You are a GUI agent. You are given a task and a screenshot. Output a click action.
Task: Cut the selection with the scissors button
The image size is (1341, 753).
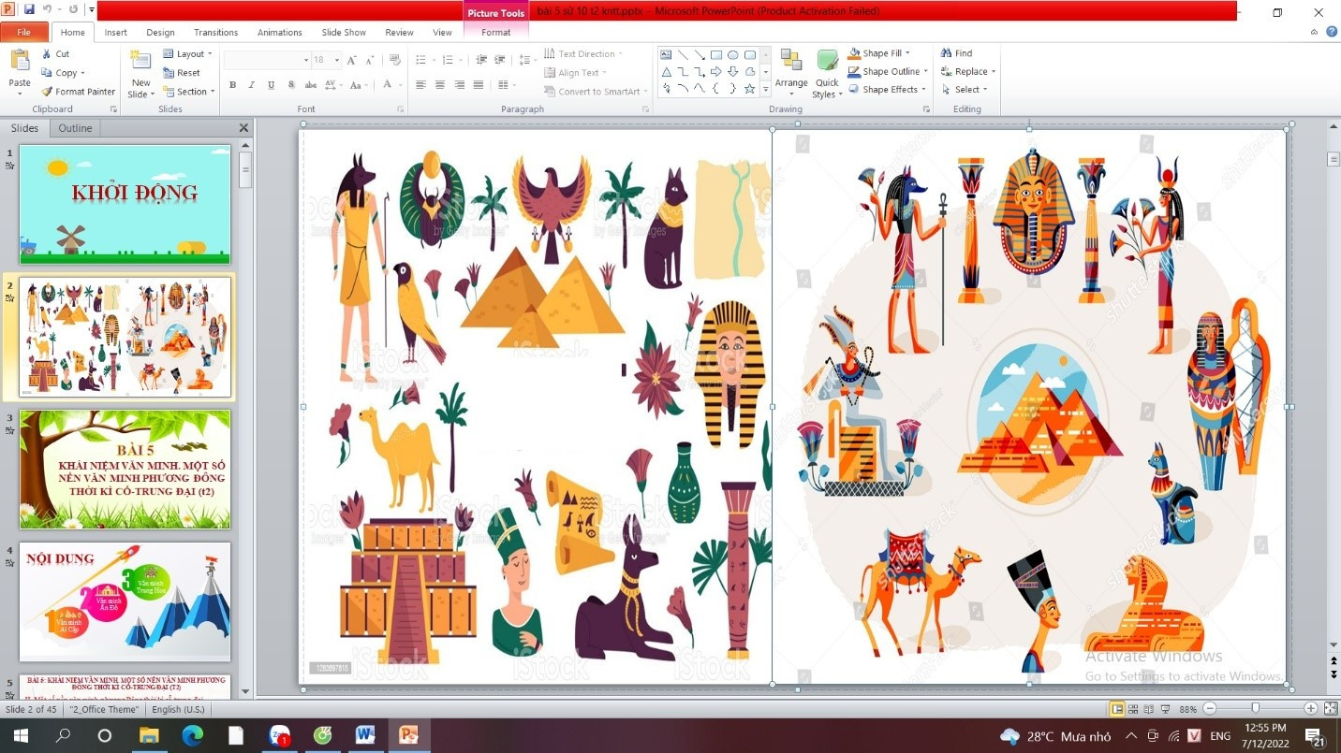click(x=55, y=54)
